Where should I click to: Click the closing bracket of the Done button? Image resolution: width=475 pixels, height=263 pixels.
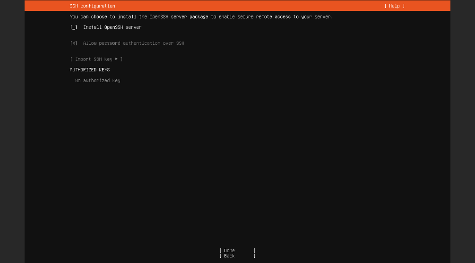click(254, 251)
